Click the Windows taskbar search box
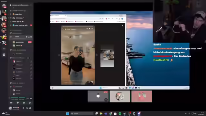Image resolution: width=206 pixels, height=116 pixels. click(x=82, y=113)
